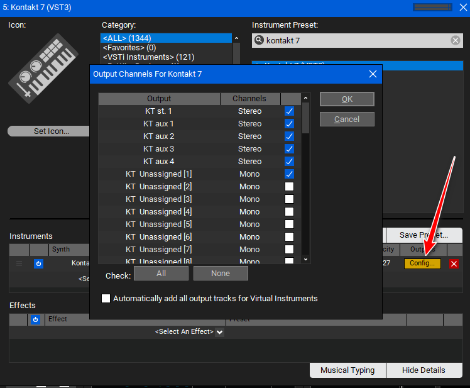Click the None check button
470x388 pixels.
click(221, 274)
